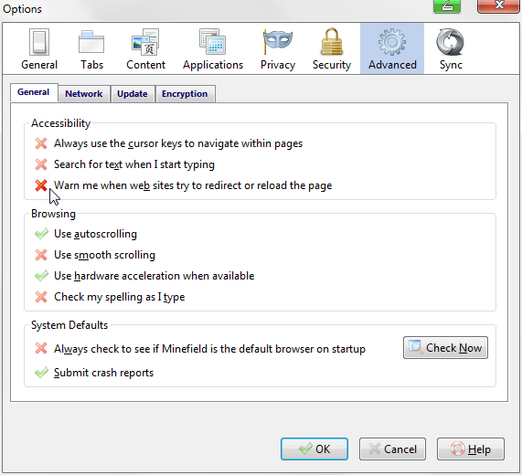Close the Options window with red X
Image resolution: width=522 pixels, height=475 pixels.
click(498, 5)
